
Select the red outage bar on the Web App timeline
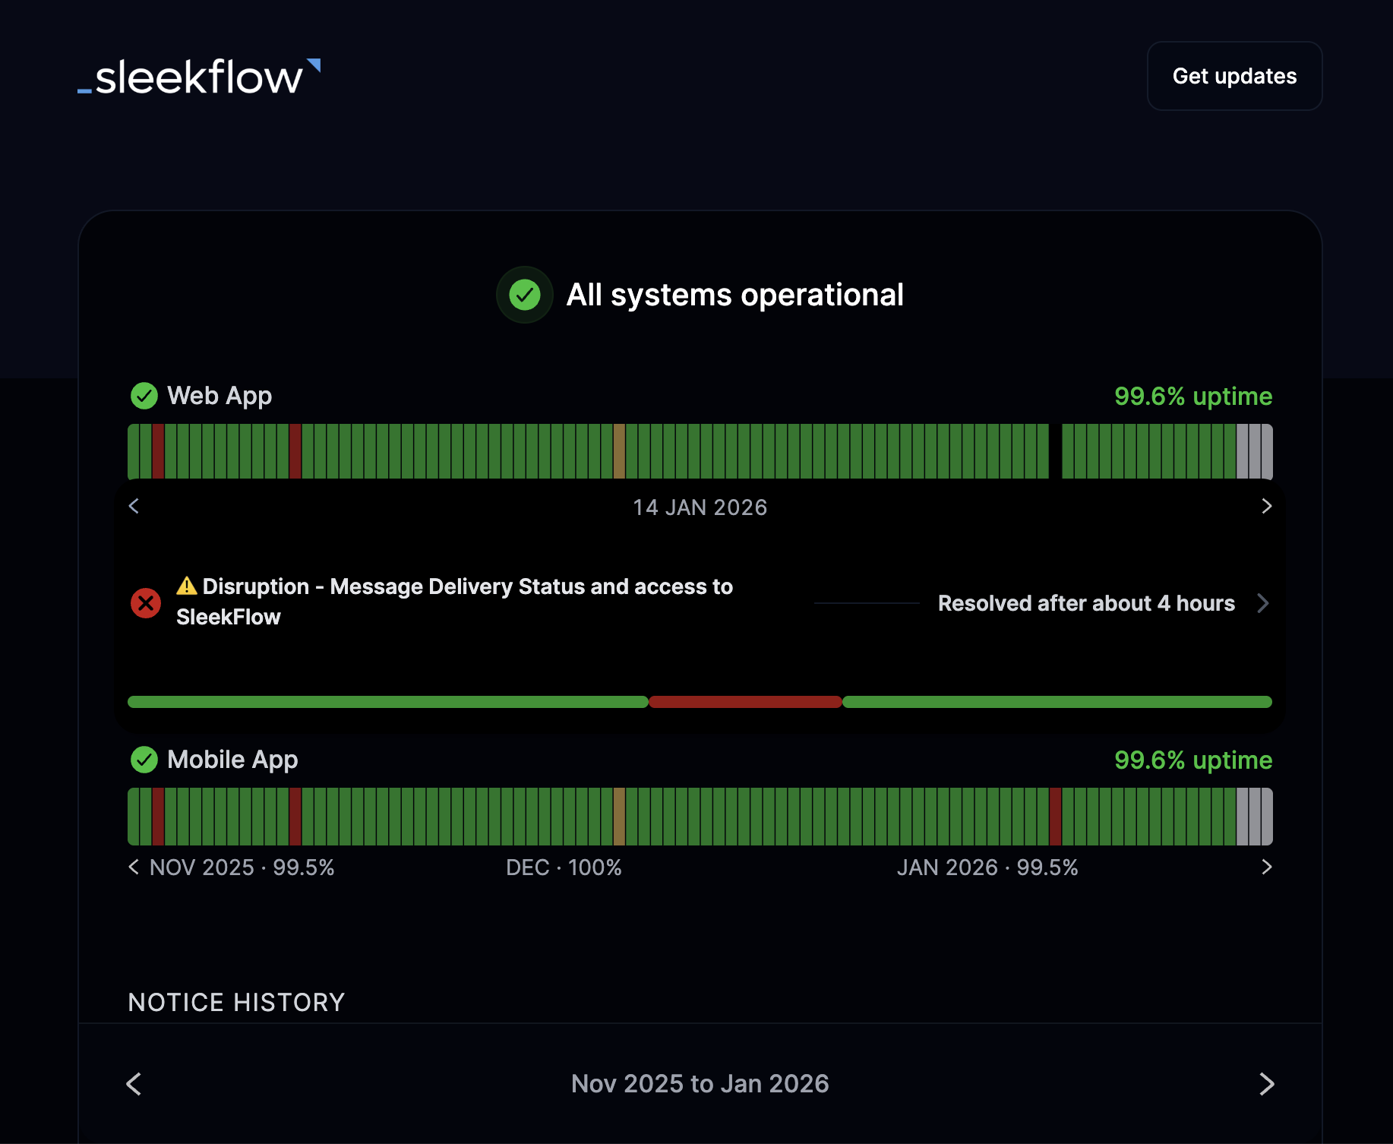pos(158,451)
